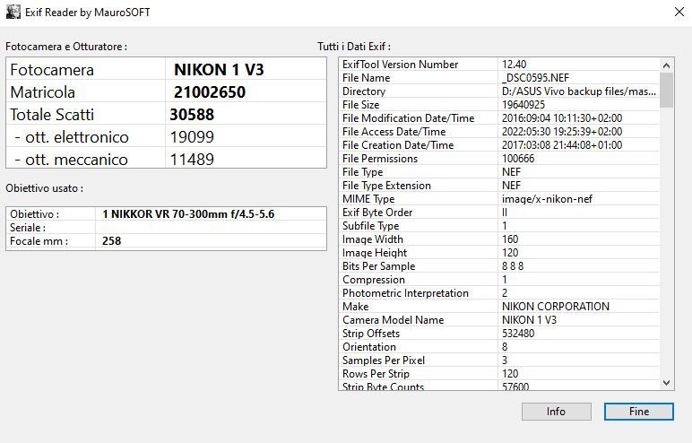Select the Exif Byte Order row
The width and height of the screenshot is (692, 443).
(x=500, y=213)
